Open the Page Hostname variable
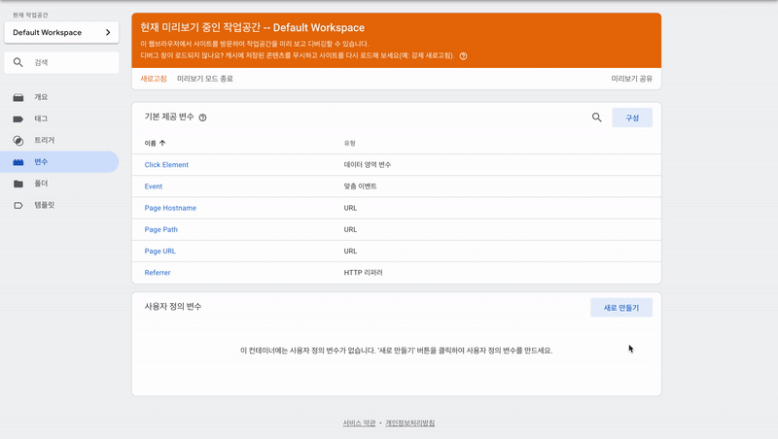The image size is (778, 439). point(170,208)
